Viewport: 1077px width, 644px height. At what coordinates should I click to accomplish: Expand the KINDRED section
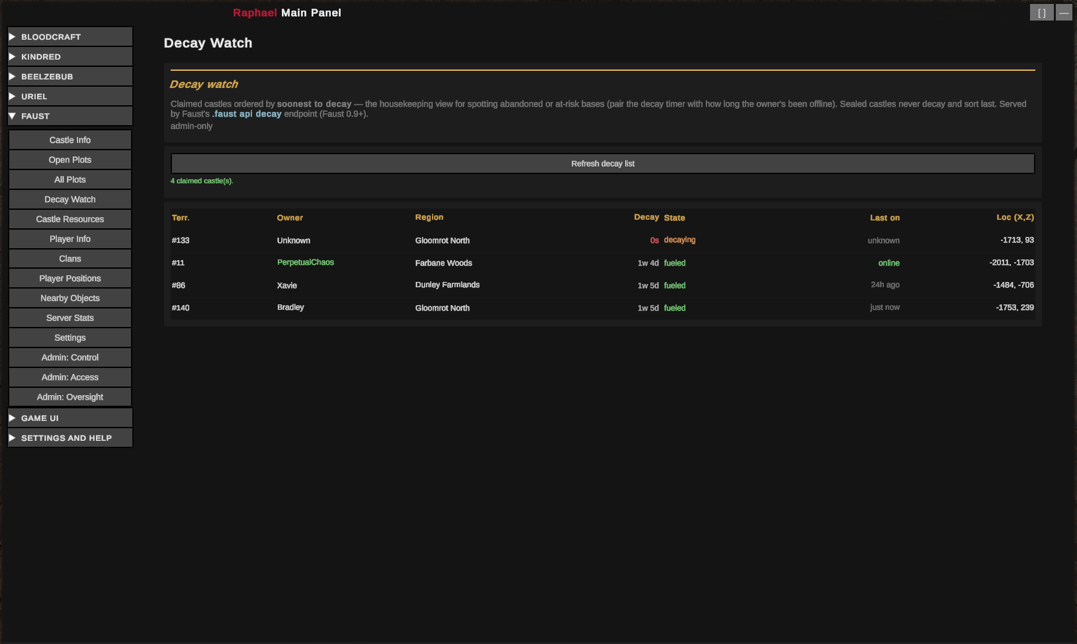70,56
